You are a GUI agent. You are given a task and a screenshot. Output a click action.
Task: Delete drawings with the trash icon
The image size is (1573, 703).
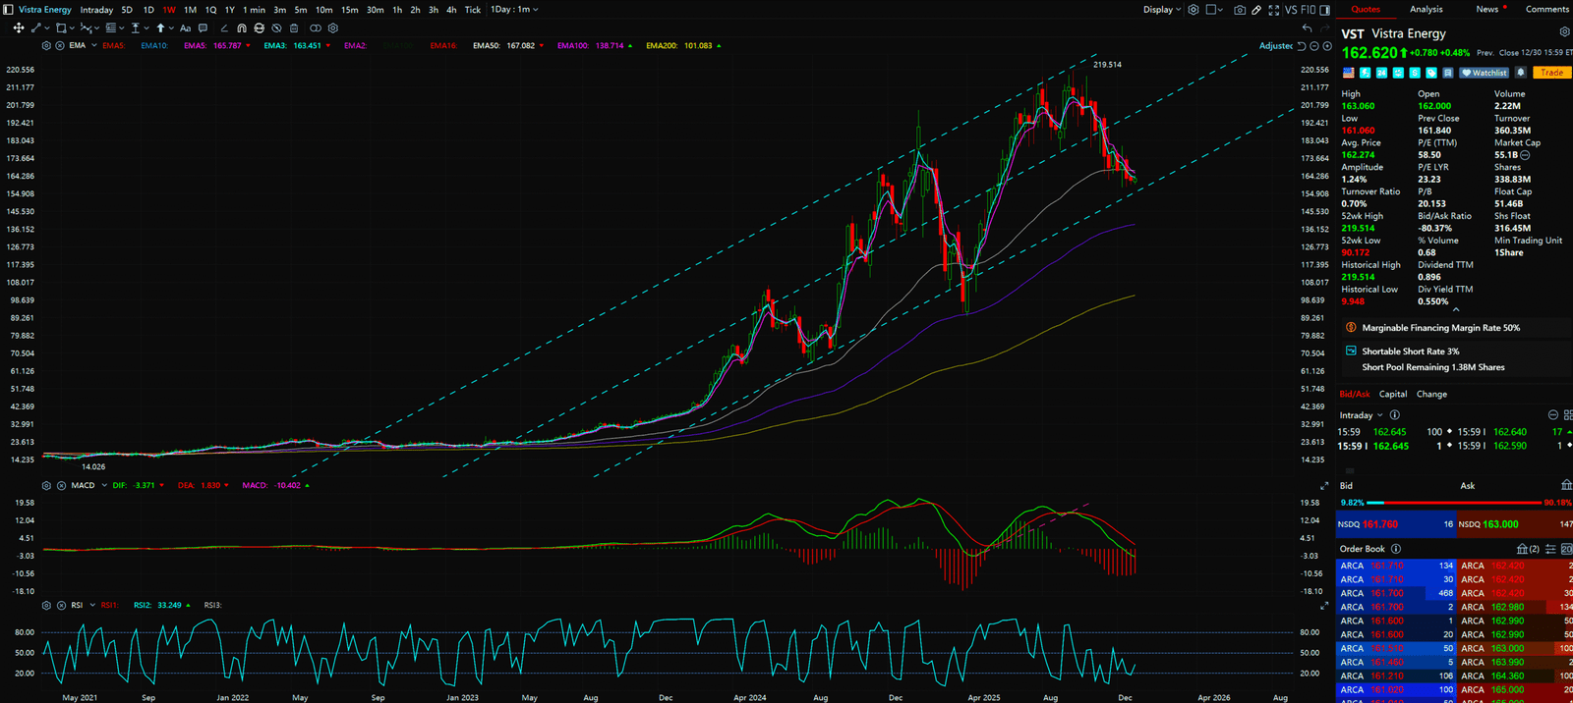pos(294,28)
